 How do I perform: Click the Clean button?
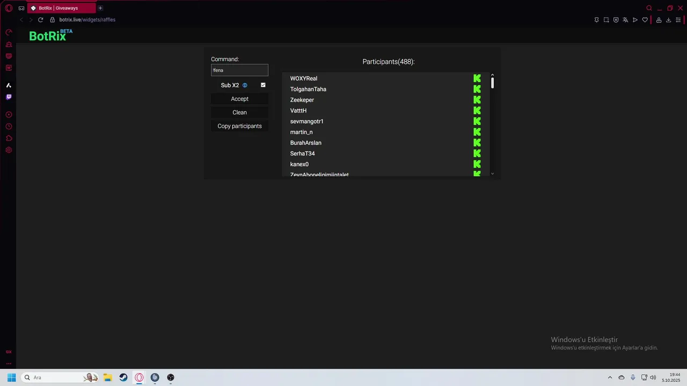click(x=239, y=113)
